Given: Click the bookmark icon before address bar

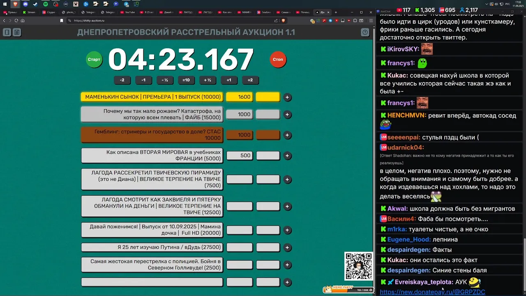Looking at the screenshot, I should click(x=62, y=21).
